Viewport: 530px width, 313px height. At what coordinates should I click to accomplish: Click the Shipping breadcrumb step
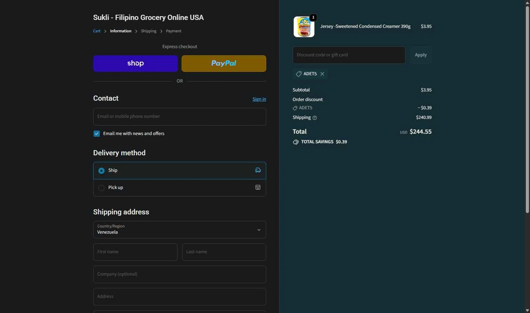(149, 31)
